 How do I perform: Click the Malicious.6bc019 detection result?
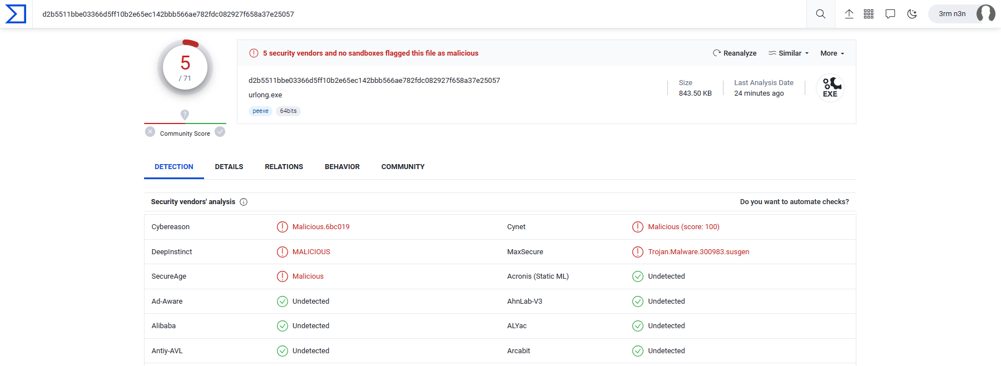point(321,227)
